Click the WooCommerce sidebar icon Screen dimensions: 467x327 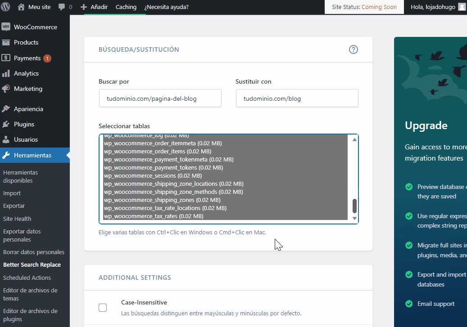tap(6, 27)
